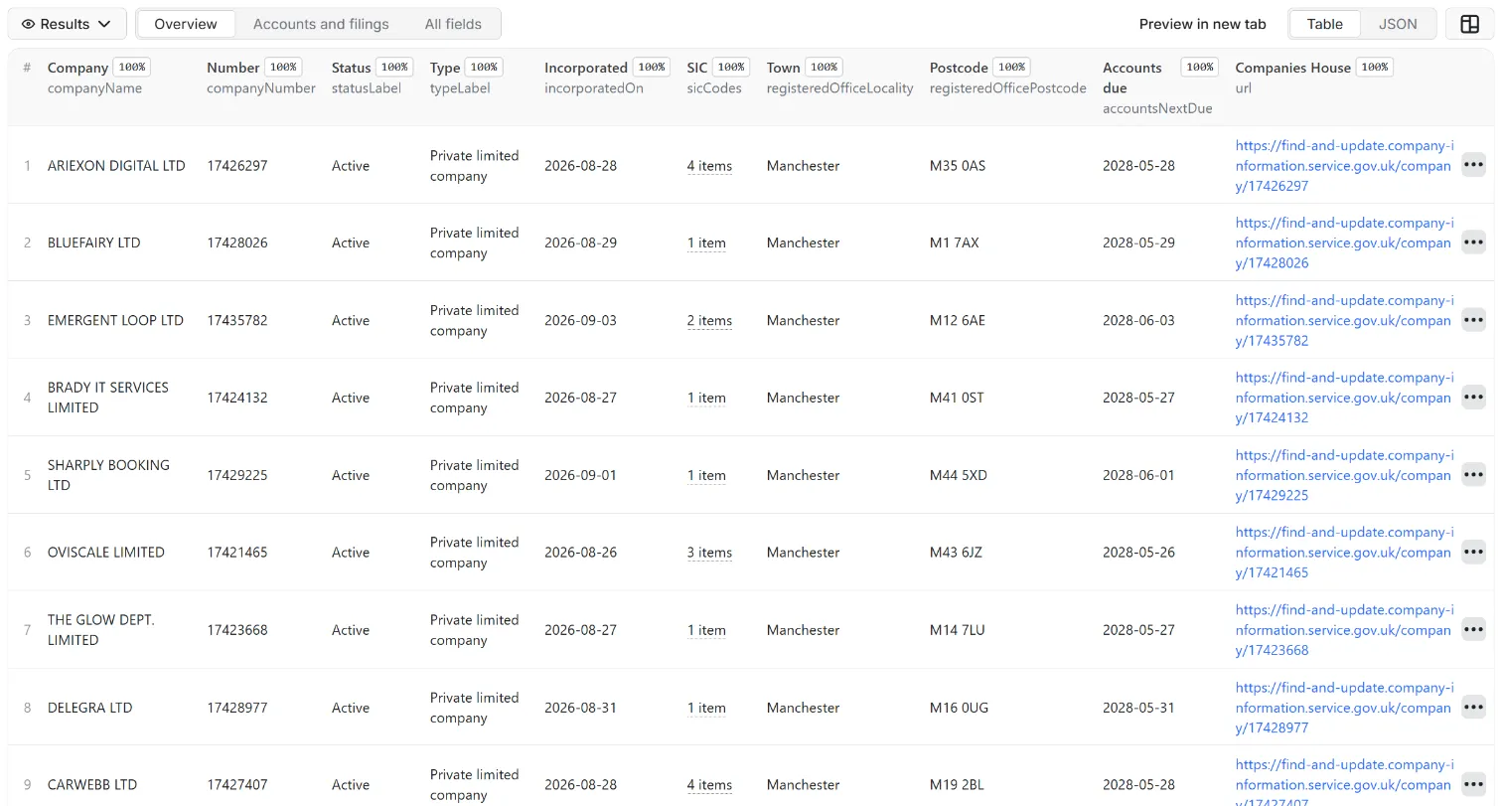Switch to the Accounts and filings tab
Screen dimensions: 1502x806
321,24
